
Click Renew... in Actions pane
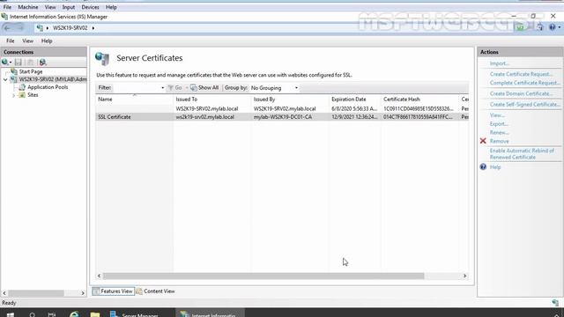pos(500,133)
